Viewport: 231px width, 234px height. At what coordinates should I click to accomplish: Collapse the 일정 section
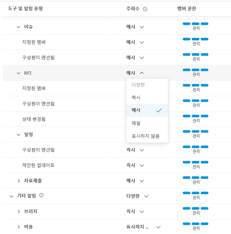click(x=18, y=134)
